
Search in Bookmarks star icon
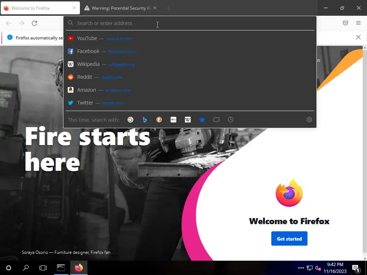202,120
